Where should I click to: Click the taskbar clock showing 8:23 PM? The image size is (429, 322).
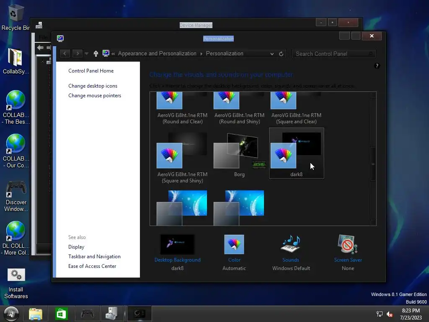point(411,314)
